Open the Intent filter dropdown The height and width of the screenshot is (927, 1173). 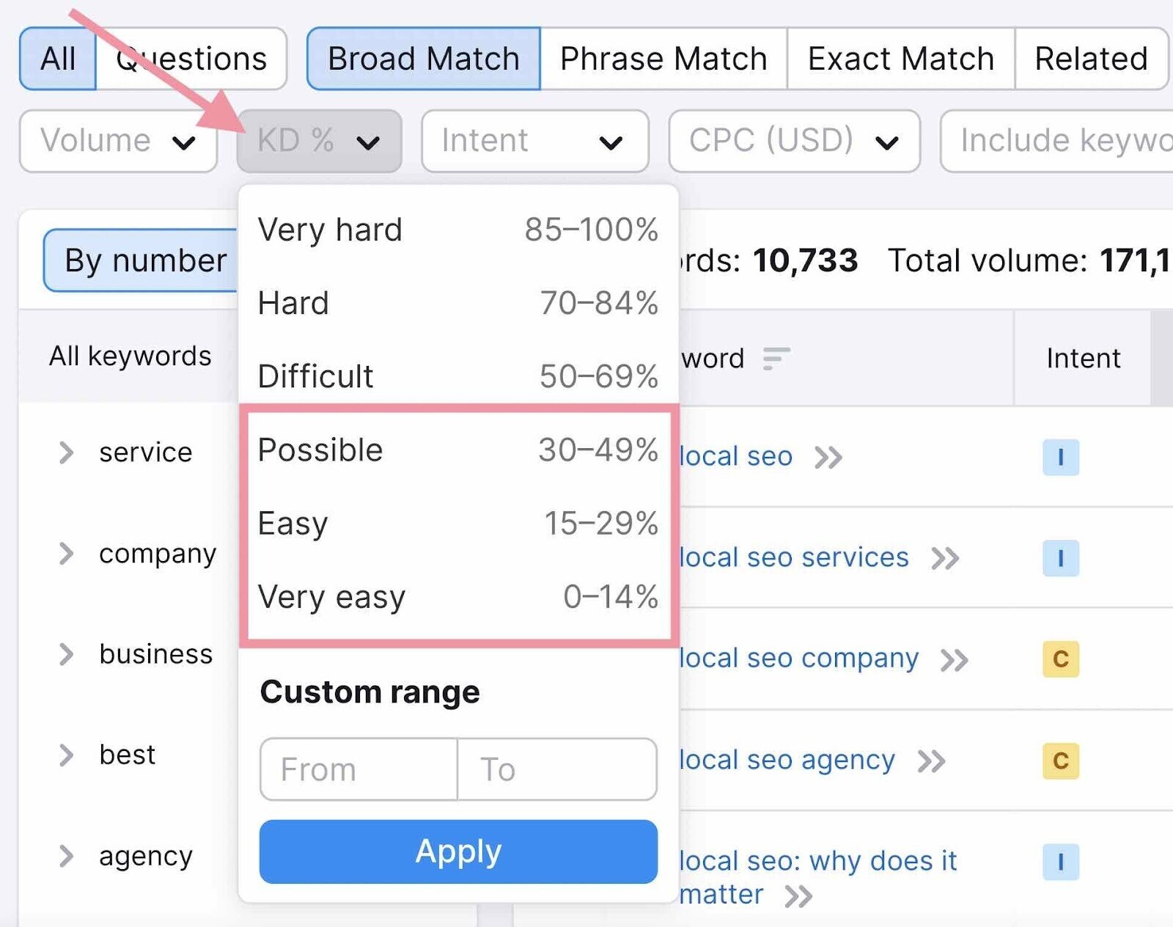[x=534, y=141]
